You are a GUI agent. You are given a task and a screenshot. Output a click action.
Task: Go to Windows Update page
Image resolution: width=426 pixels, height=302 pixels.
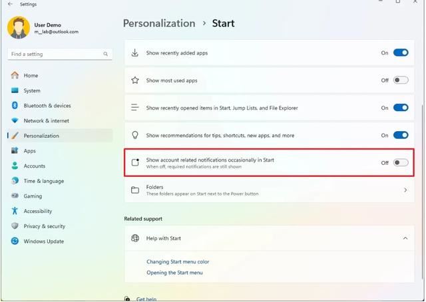pyautogui.click(x=43, y=241)
